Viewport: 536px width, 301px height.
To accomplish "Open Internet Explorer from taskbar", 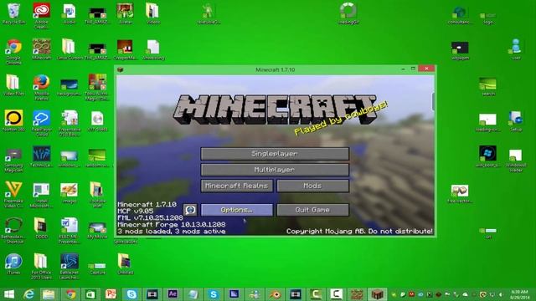I will click(29, 294).
